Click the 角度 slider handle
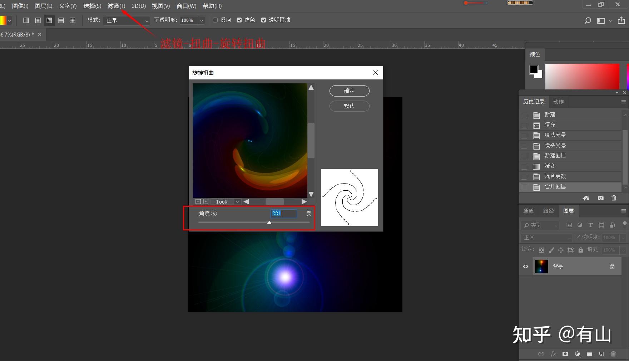This screenshot has width=629, height=361. tap(269, 223)
